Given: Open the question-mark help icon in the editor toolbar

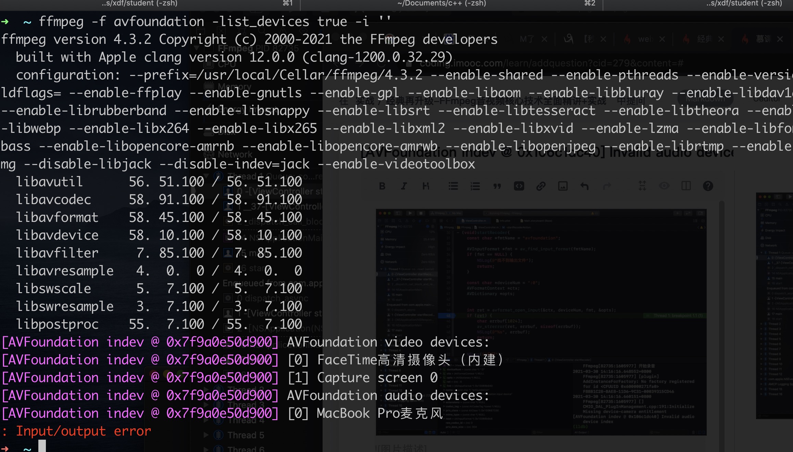Looking at the screenshot, I should [708, 186].
